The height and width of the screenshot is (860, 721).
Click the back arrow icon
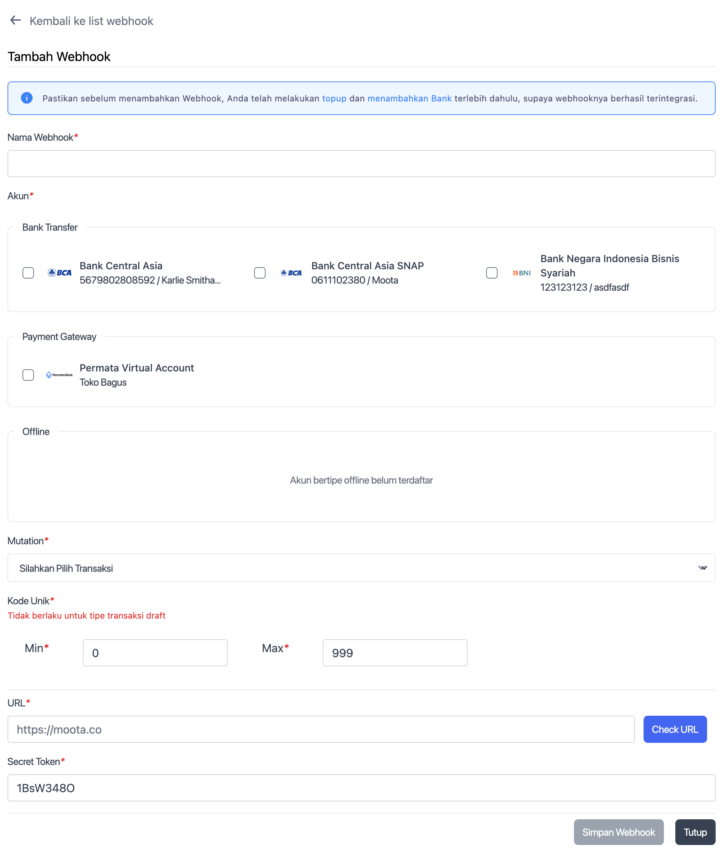click(x=15, y=20)
